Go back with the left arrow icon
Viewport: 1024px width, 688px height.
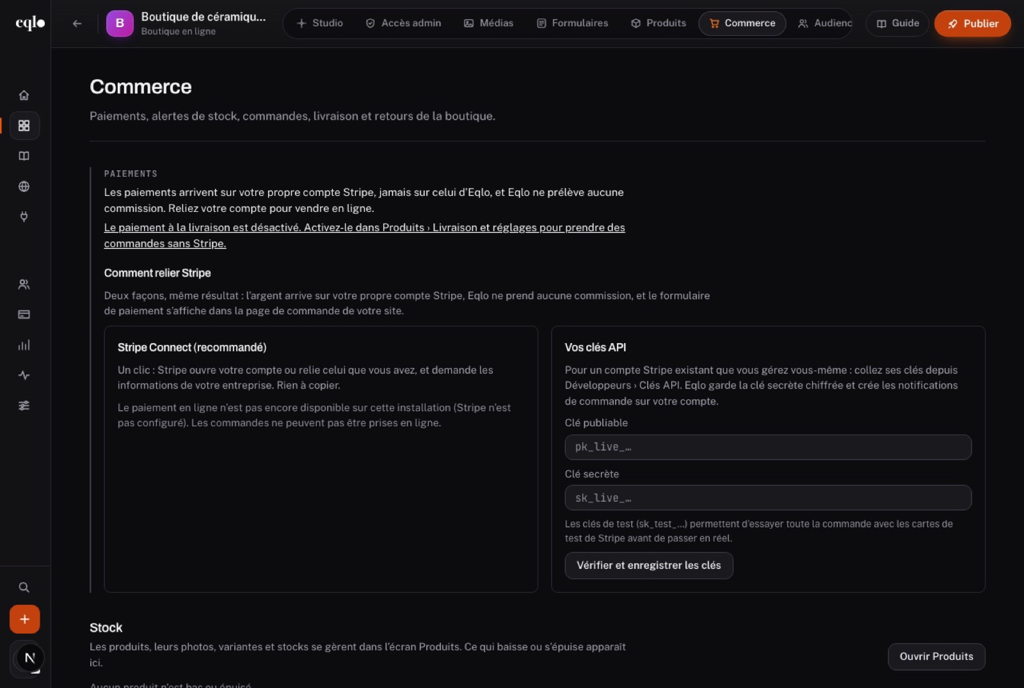click(x=77, y=24)
